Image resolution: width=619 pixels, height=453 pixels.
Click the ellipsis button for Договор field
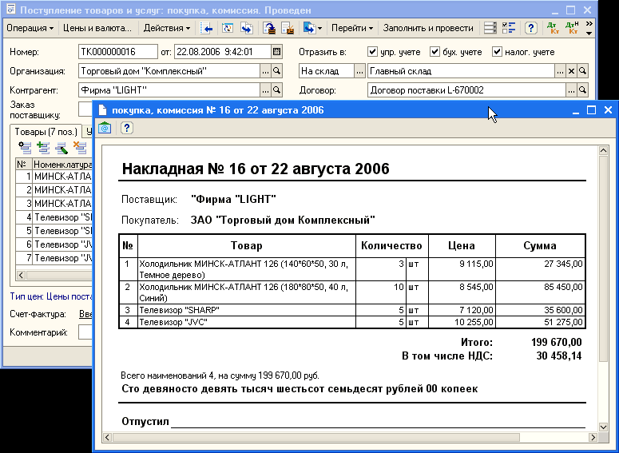(x=571, y=90)
